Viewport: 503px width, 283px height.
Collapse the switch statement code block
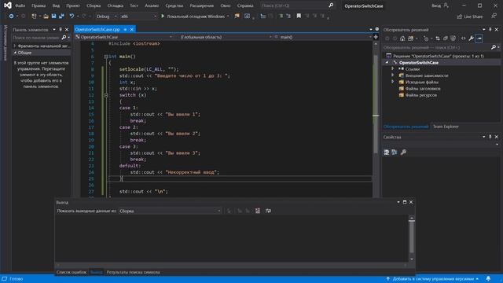106,95
